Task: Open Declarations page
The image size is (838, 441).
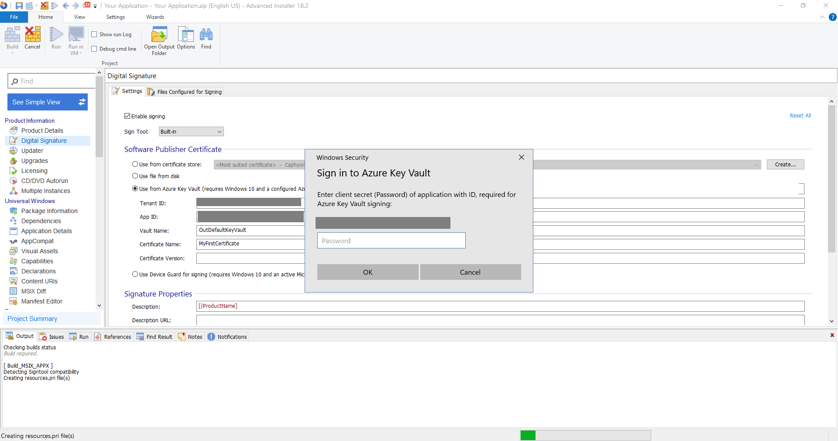Action: coord(38,271)
